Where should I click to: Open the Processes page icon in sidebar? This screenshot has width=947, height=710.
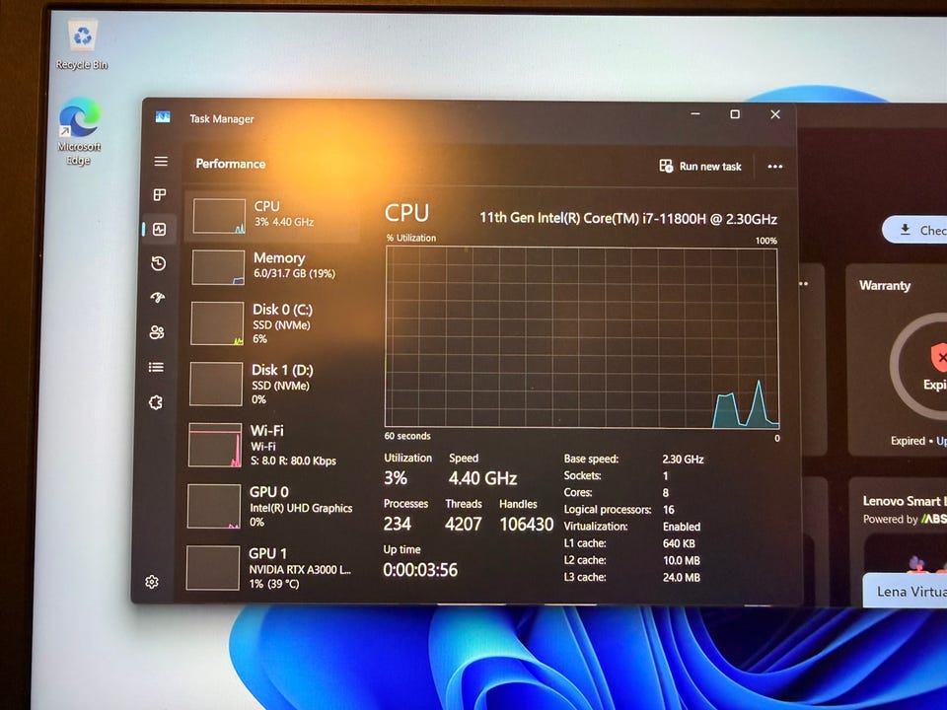[160, 194]
